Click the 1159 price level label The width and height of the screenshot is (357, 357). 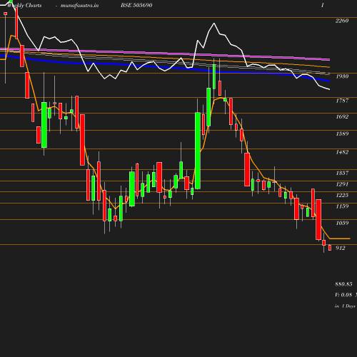pyautogui.click(x=342, y=206)
